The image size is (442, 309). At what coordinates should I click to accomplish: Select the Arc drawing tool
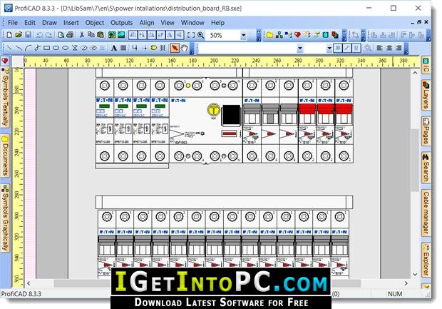click(28, 49)
